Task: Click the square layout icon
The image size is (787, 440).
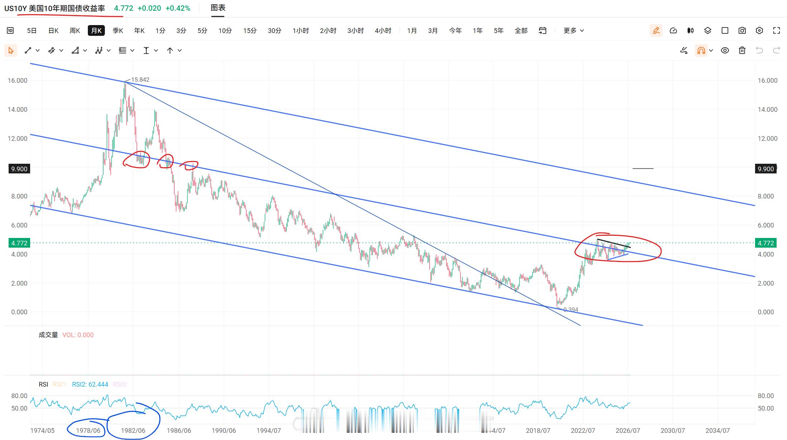Action: coord(725,30)
